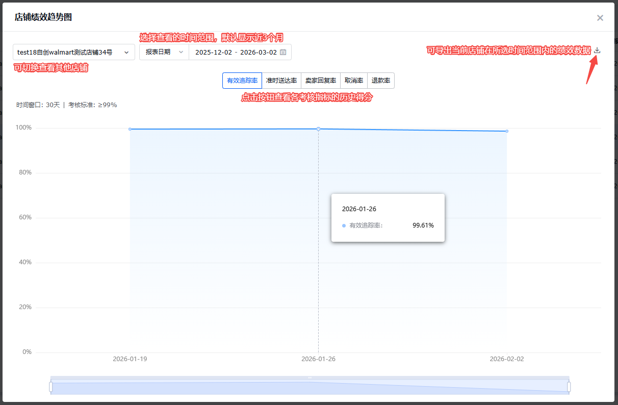The width and height of the screenshot is (618, 405).
Task: Click the 2026-01-19 data point on line
Action: click(130, 129)
